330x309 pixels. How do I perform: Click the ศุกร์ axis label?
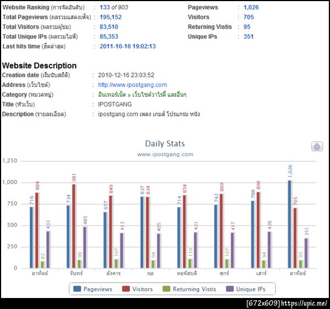pyautogui.click(x=224, y=273)
